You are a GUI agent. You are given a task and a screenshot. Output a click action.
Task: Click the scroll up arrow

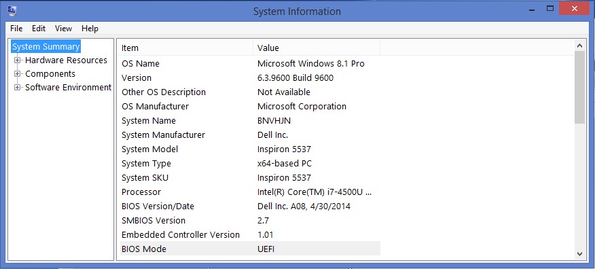[579, 46]
